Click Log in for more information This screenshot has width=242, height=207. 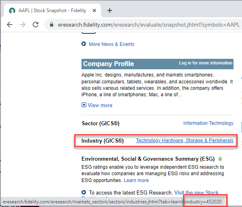pos(206,63)
